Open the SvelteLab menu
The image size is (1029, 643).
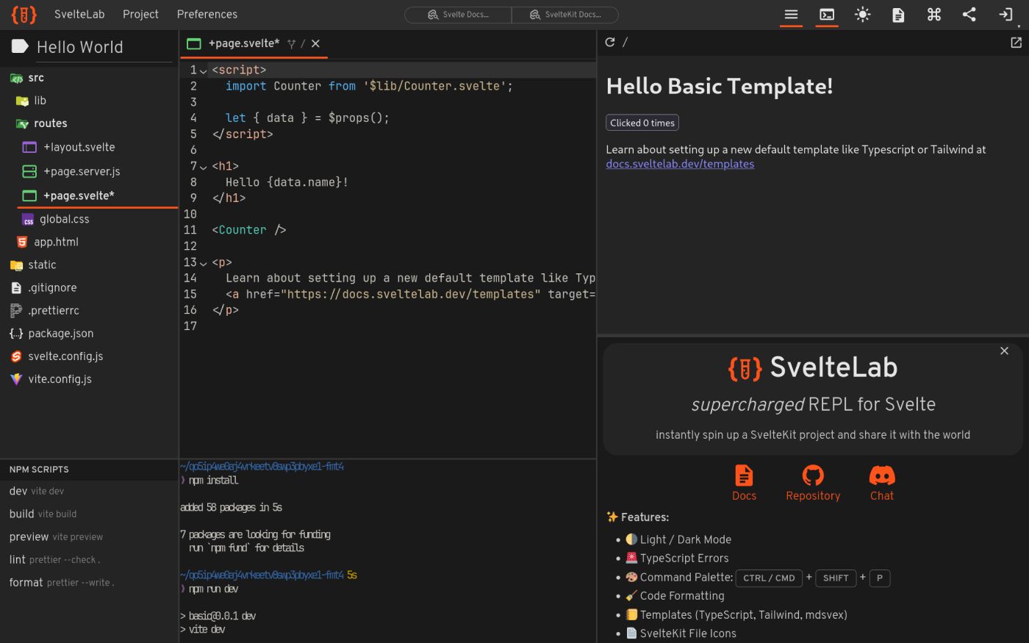79,14
